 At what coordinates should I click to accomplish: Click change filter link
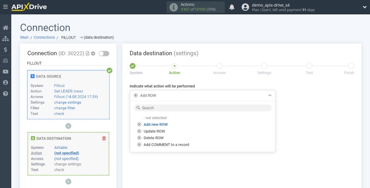pos(65,108)
